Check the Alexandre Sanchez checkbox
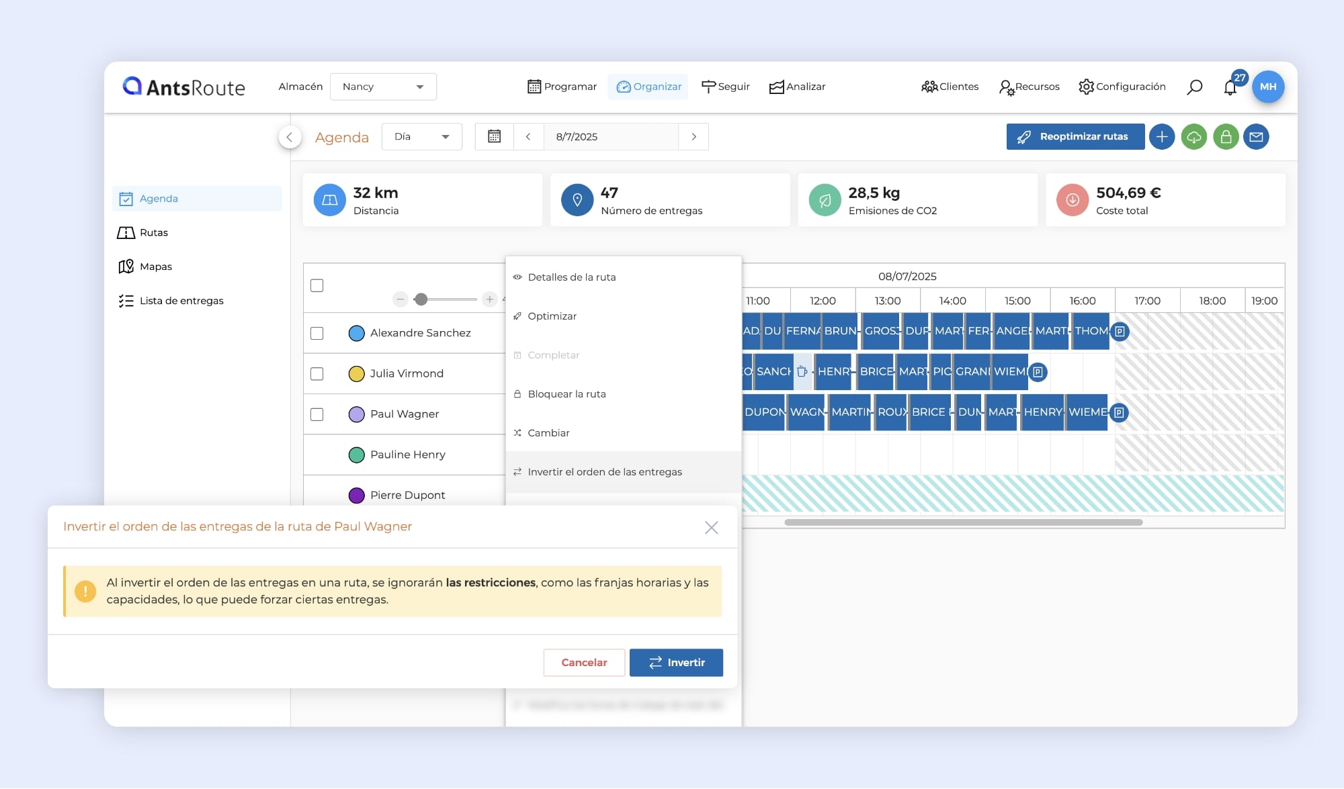Image resolution: width=1344 pixels, height=789 pixels. click(x=317, y=333)
